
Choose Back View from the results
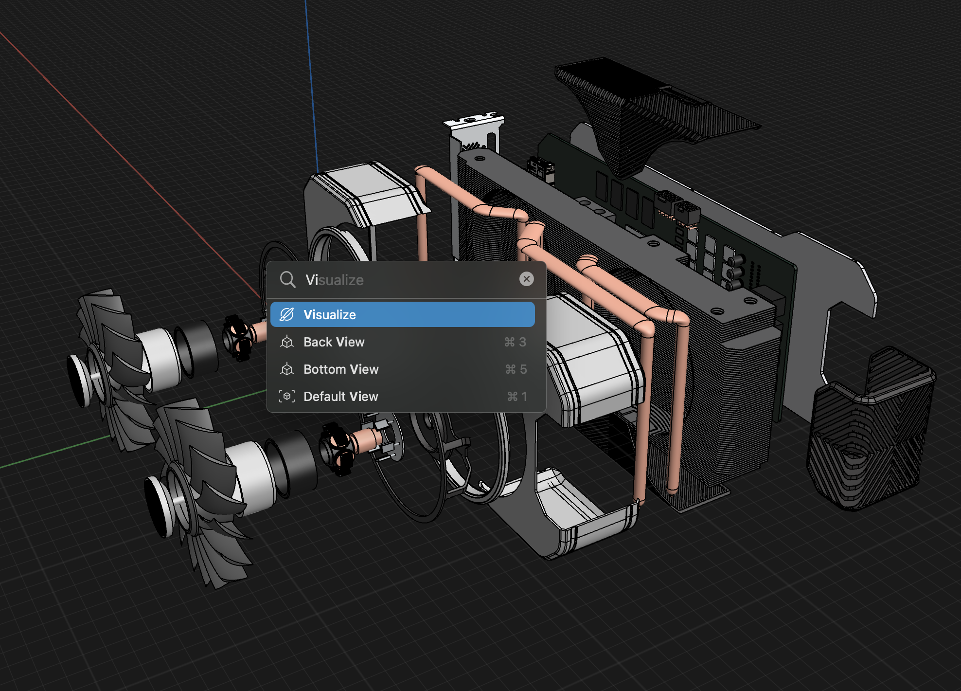coord(402,342)
